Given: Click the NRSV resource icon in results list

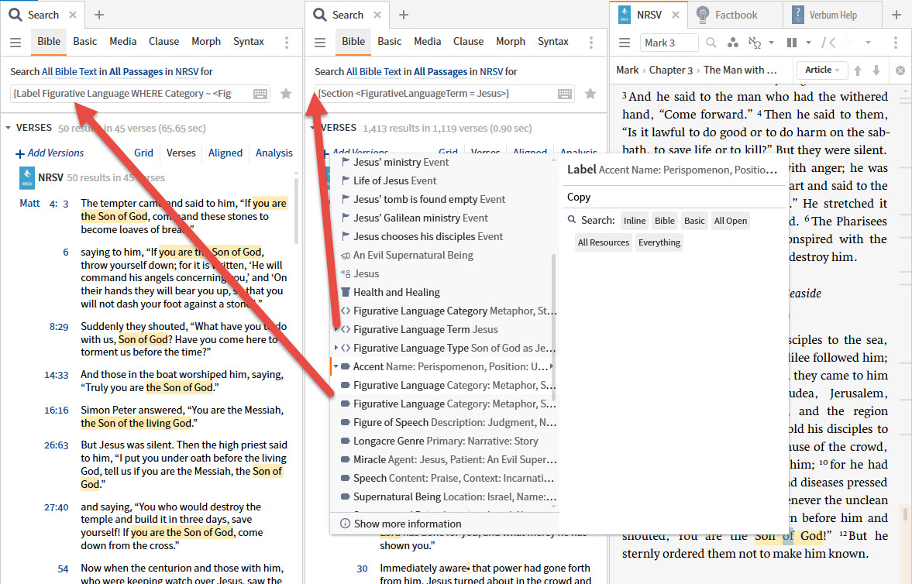Looking at the screenshot, I should (x=27, y=178).
